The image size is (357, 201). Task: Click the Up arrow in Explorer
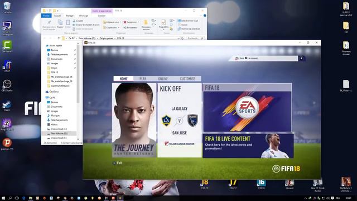(59, 39)
